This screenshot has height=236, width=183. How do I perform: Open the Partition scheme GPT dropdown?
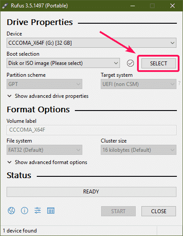point(44,84)
